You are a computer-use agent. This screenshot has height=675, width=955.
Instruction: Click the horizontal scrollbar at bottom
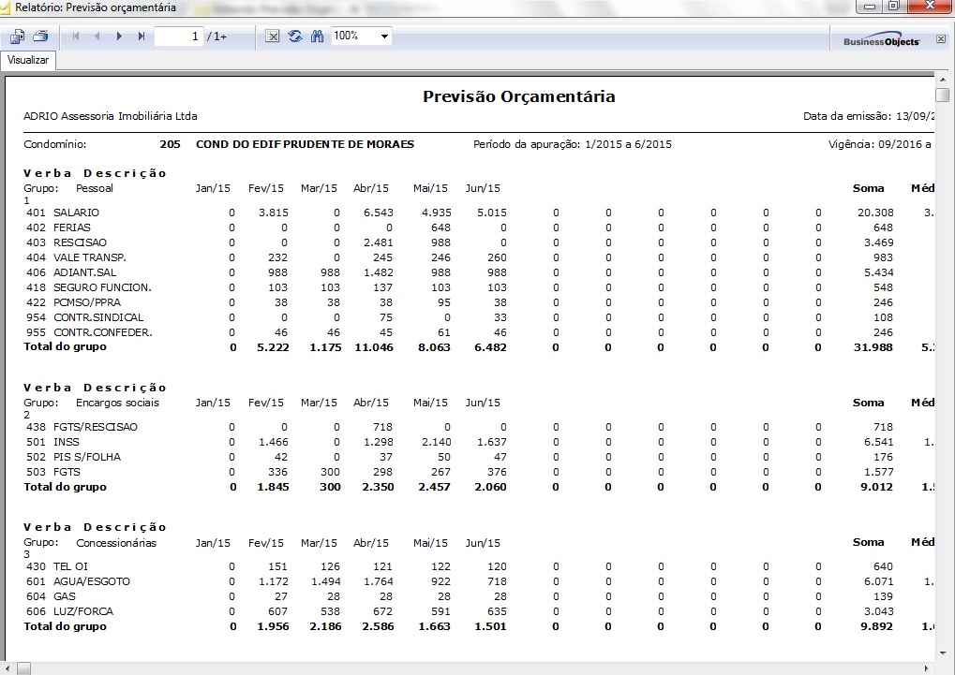coord(469,668)
